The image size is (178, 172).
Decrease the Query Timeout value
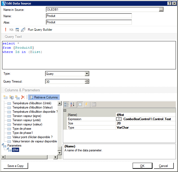tap(87, 83)
